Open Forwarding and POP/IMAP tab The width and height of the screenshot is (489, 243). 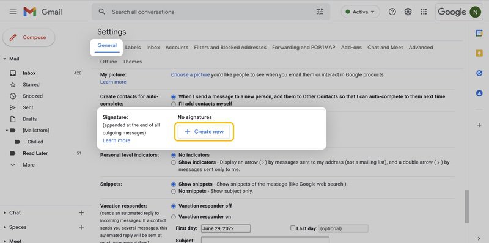304,48
